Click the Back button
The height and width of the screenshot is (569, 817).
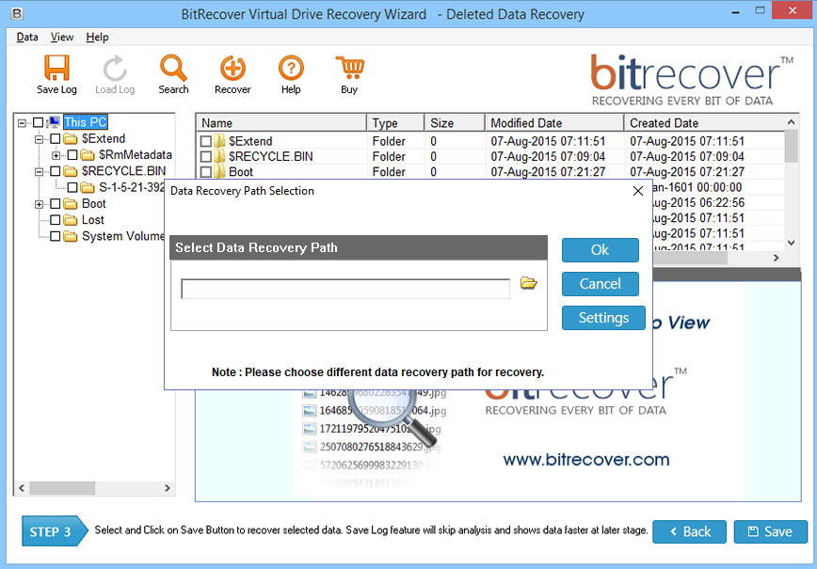(689, 531)
